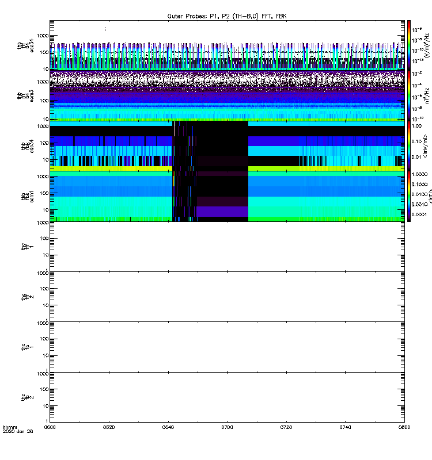The image size is (432, 460).
Task: Click the 1.00 color bar tick value
Action: click(x=416, y=126)
